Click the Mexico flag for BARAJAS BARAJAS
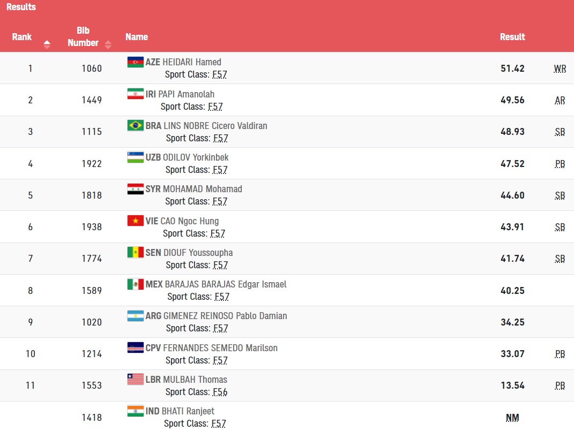574x431 pixels. pyautogui.click(x=136, y=284)
